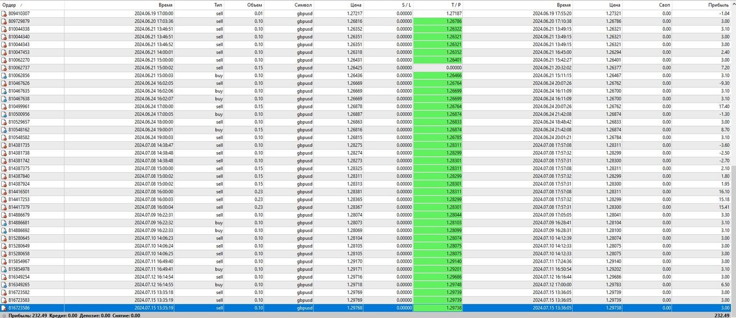Click the close time 2024.06.21 20:32:02
Viewport: 736px width, 318px height.
[x=552, y=67]
